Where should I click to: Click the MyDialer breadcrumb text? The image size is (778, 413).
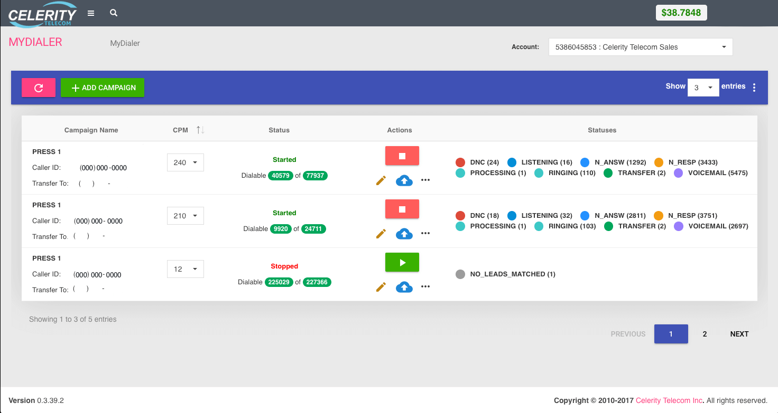pos(125,43)
